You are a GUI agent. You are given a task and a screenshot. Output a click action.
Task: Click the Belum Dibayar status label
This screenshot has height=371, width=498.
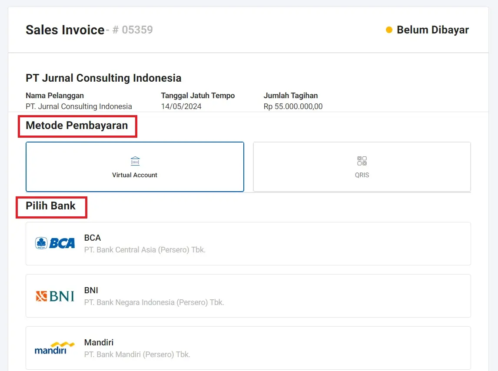tap(432, 30)
